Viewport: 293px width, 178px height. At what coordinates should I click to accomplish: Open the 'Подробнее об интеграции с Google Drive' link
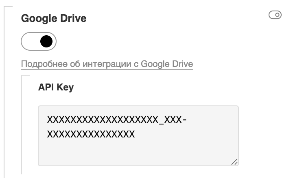click(x=107, y=64)
